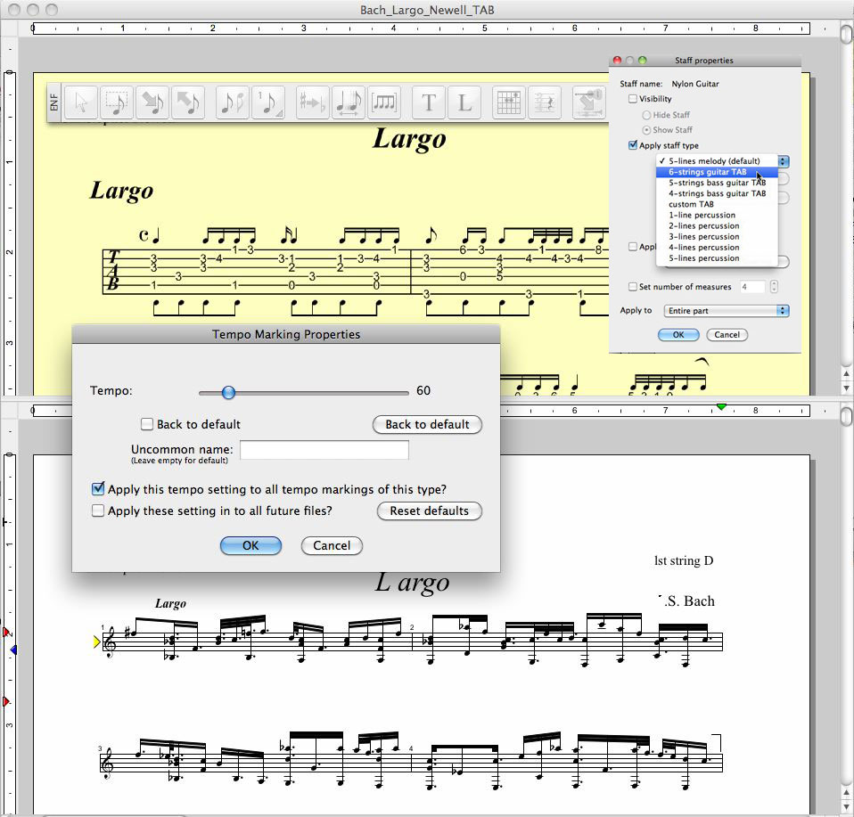Select the double eighth-note voice tool

pos(232,102)
